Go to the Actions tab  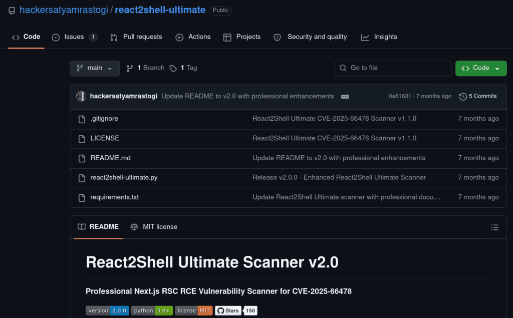point(193,37)
